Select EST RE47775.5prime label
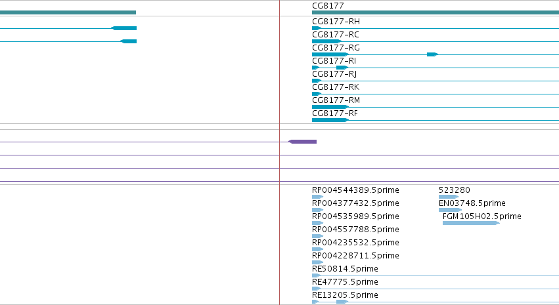This screenshot has height=305, width=559. (x=345, y=283)
